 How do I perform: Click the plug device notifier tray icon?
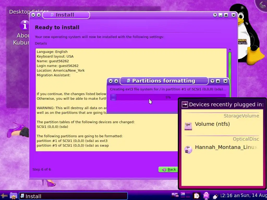coord(215,196)
